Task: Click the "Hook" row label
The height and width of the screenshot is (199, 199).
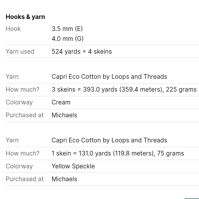Action: click(13, 29)
